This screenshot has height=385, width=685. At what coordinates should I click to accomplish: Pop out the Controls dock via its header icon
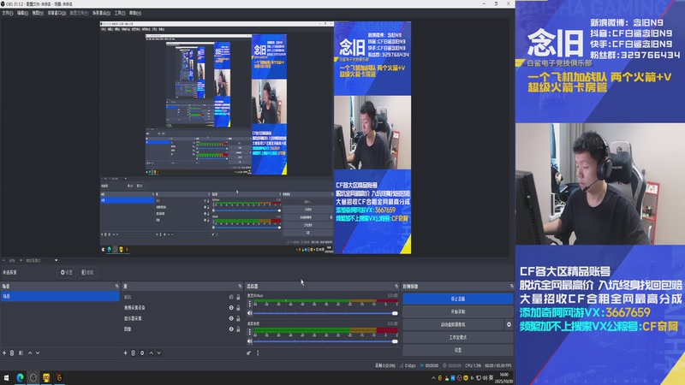511,286
